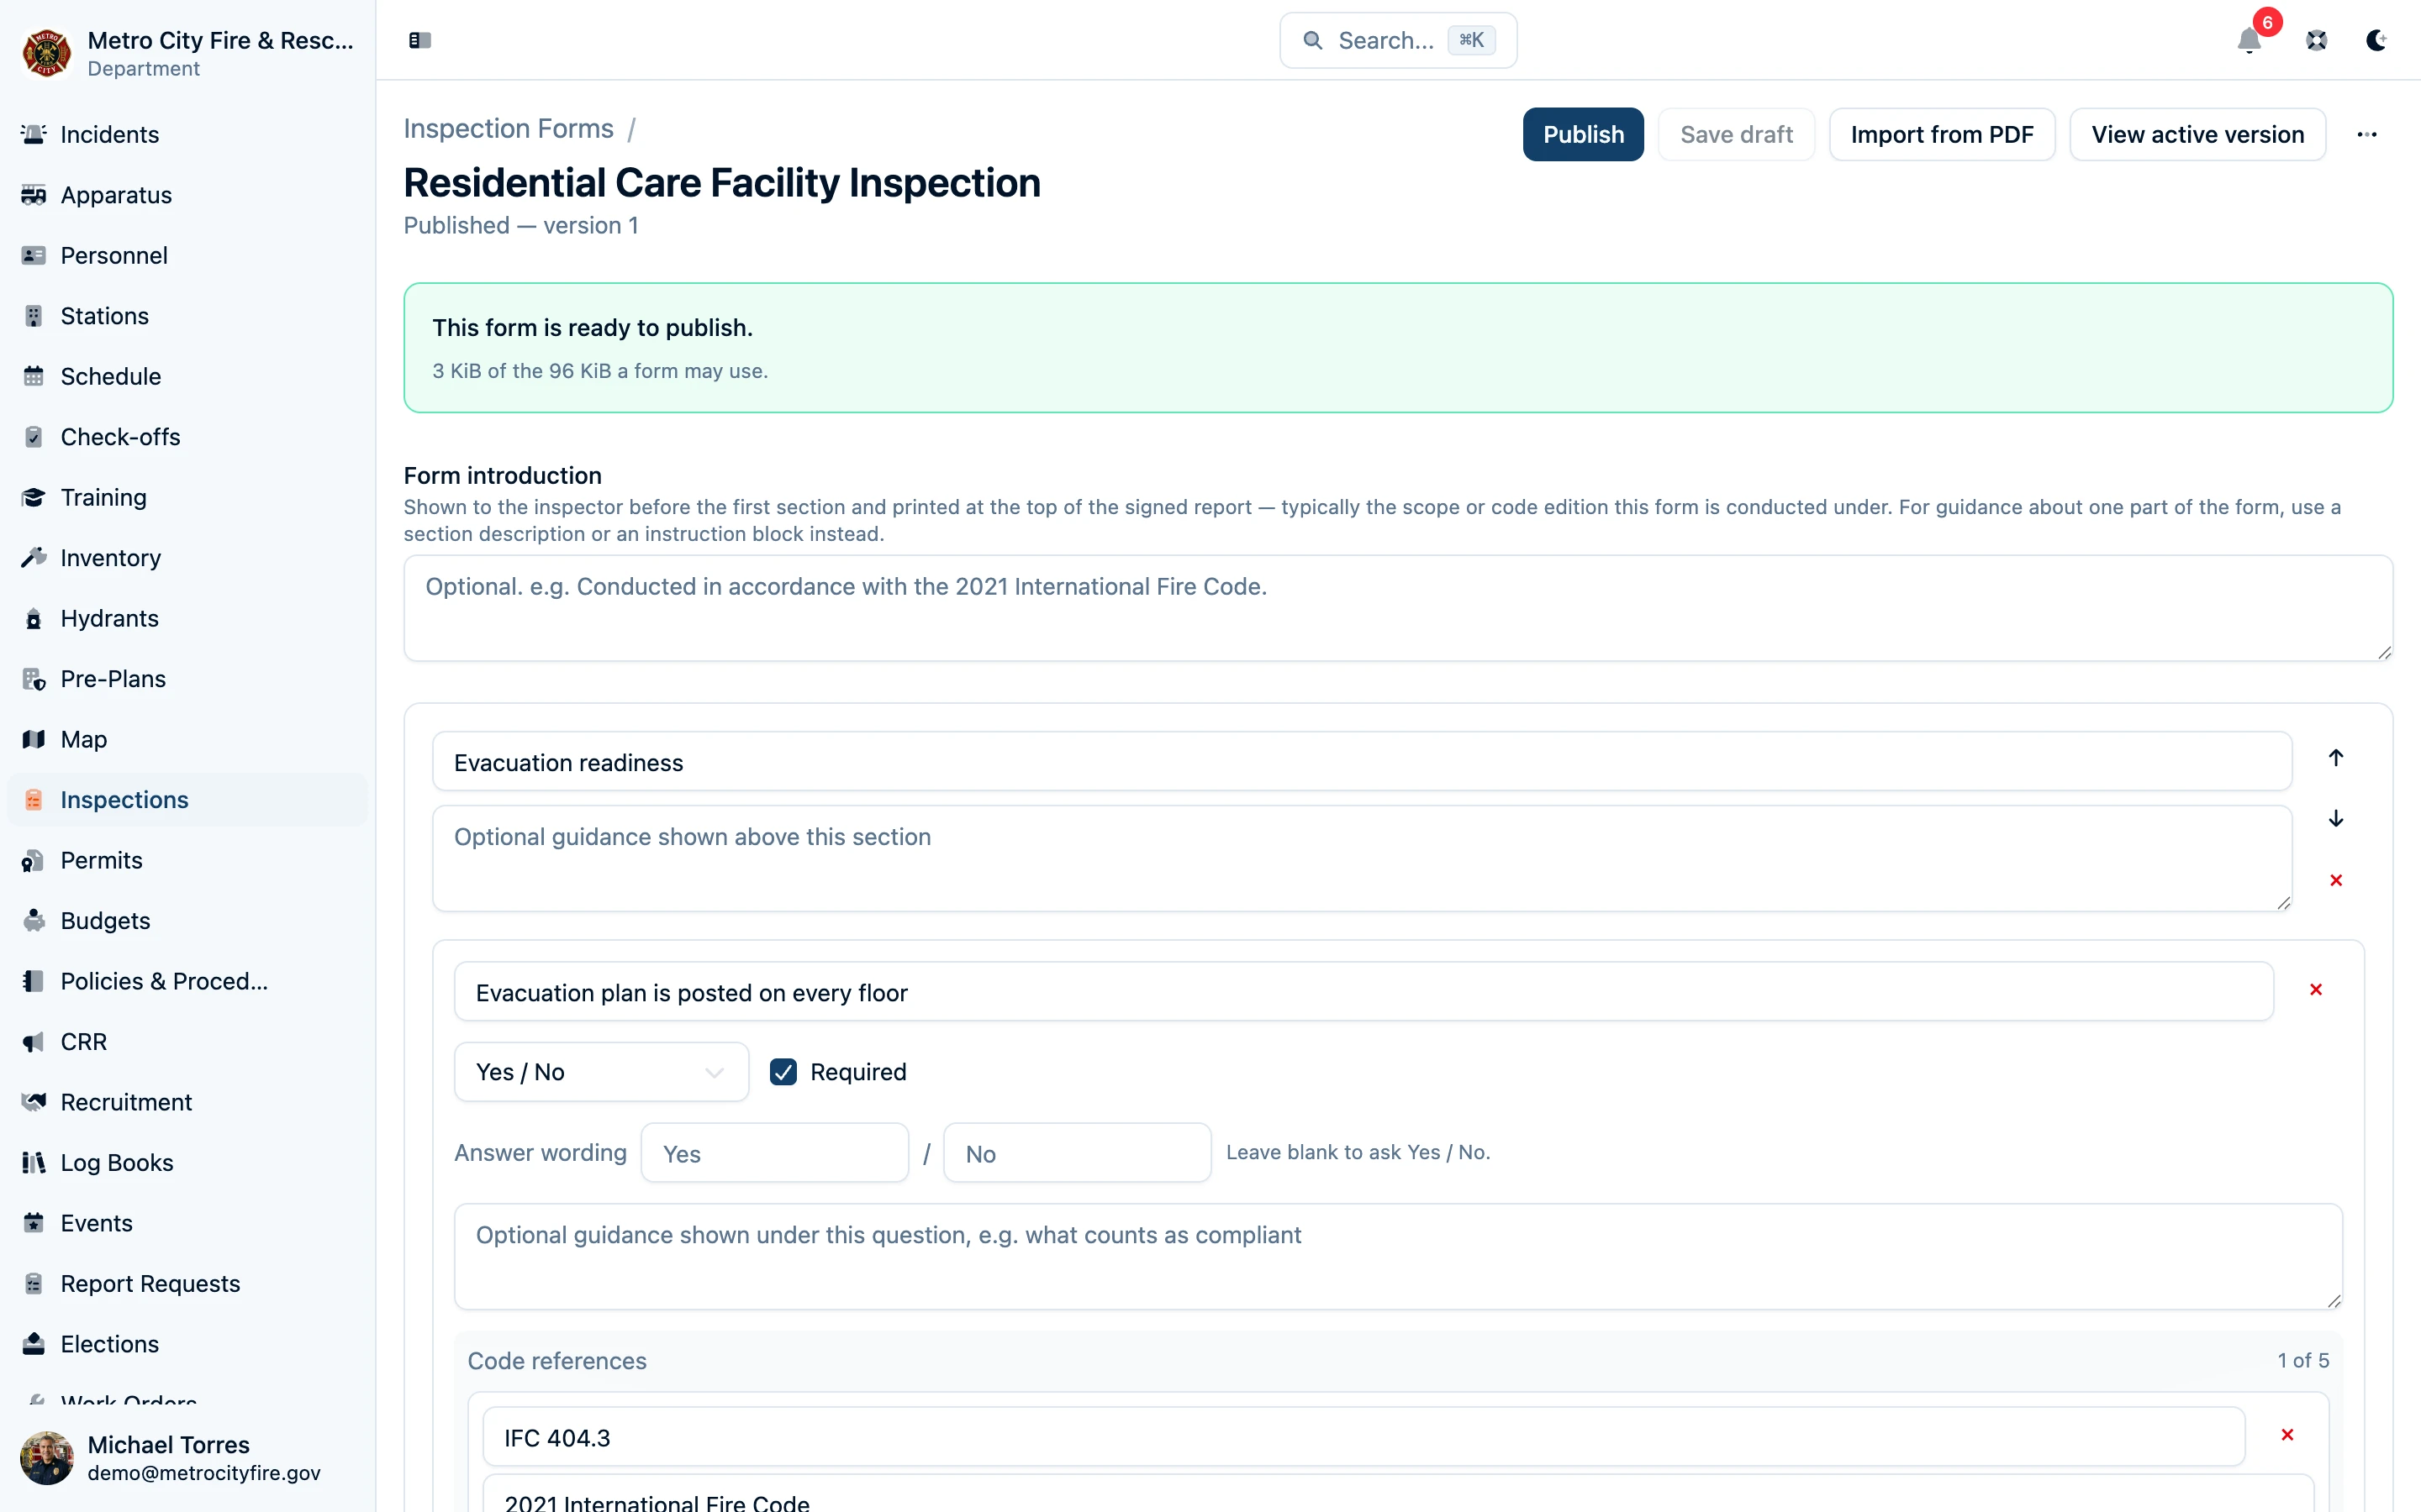The height and width of the screenshot is (1512, 2421).
Task: Open Elections in the sidebar
Action: pyautogui.click(x=187, y=1344)
